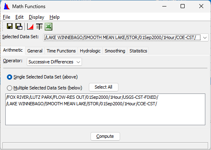Open the Operator Successive Differences dropdown

(x=54, y=62)
